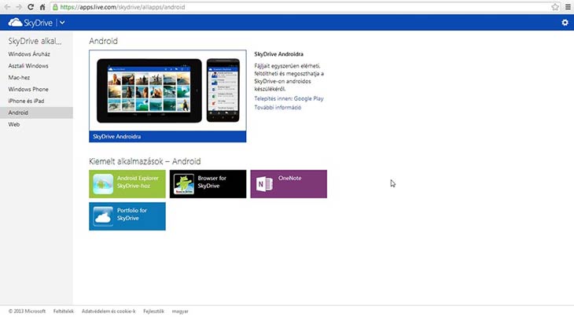Choose iPhone és iPad sidebar item
Image resolution: width=574 pixels, height=317 pixels.
click(x=27, y=101)
